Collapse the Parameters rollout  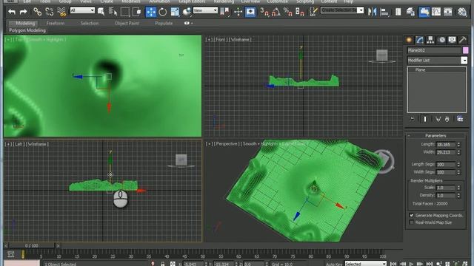click(x=435, y=136)
